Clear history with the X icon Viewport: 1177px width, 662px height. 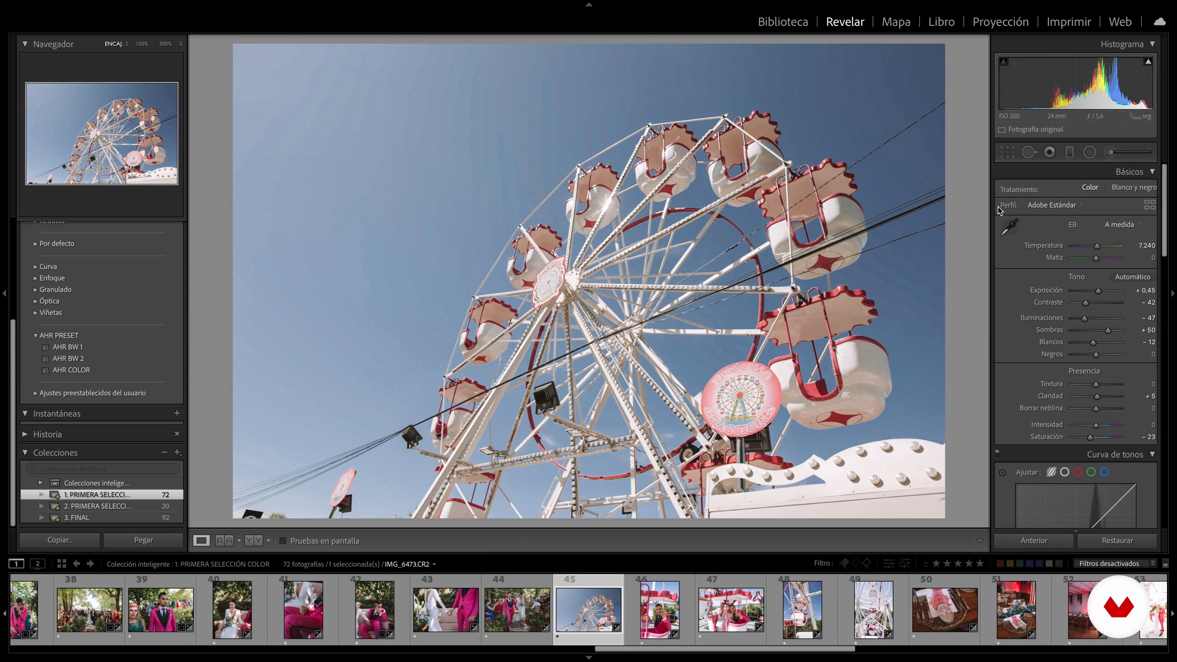point(177,434)
